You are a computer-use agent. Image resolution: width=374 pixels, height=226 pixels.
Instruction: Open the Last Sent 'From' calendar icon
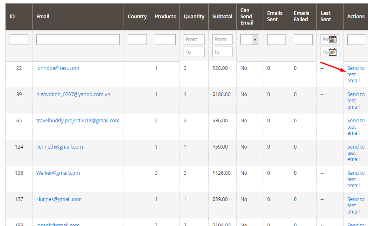[x=333, y=40]
